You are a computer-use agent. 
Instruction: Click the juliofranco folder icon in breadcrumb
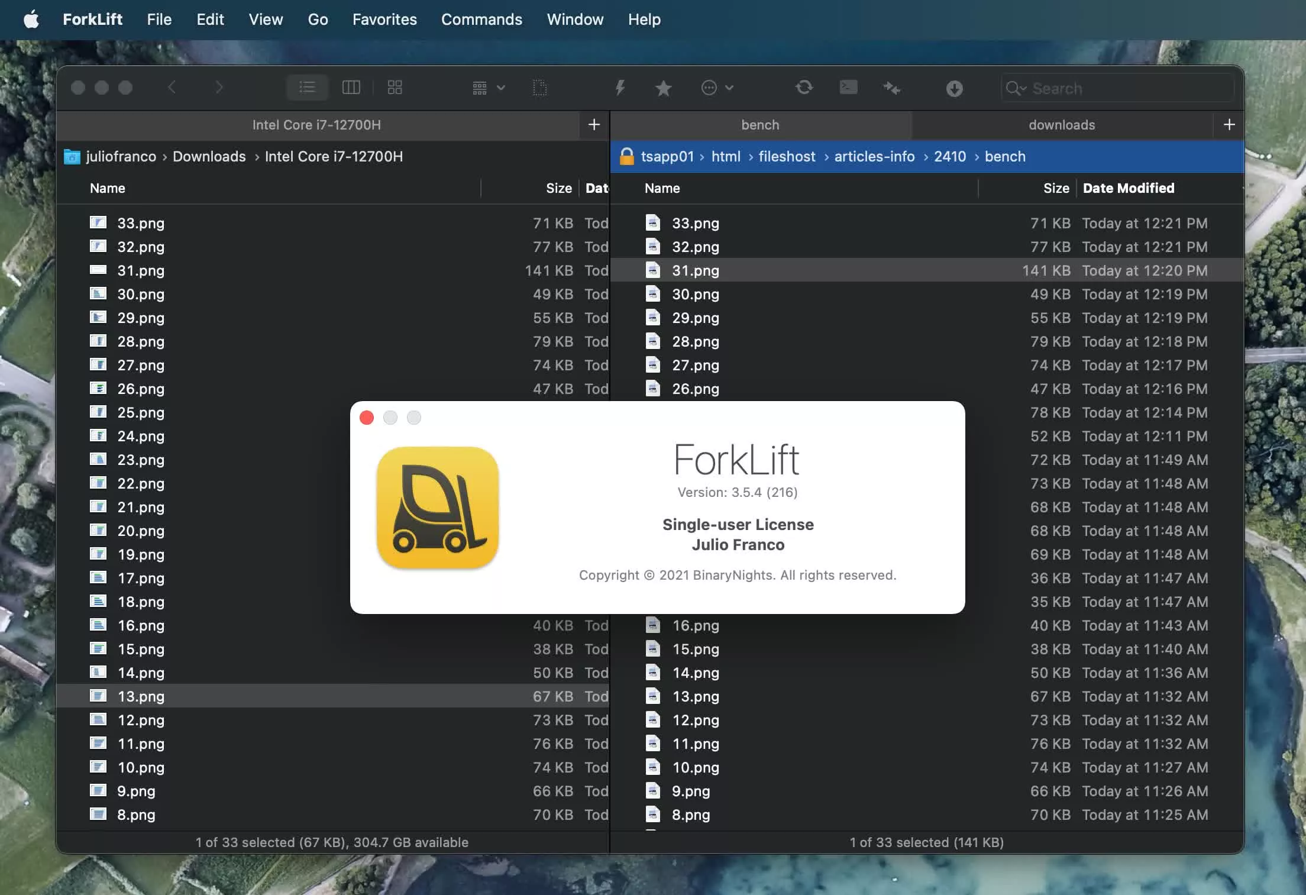pos(72,156)
